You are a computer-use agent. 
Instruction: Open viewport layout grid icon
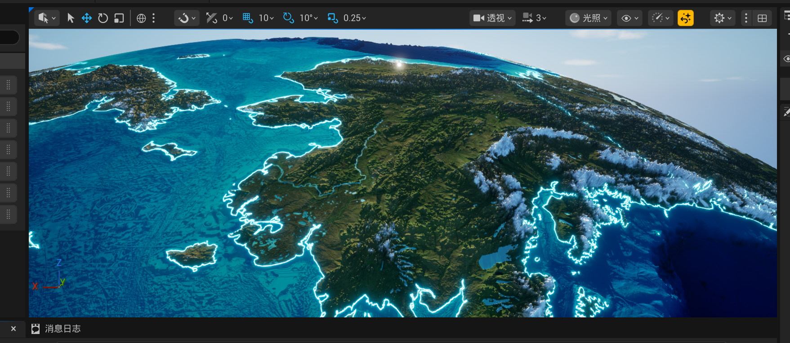[x=762, y=18]
